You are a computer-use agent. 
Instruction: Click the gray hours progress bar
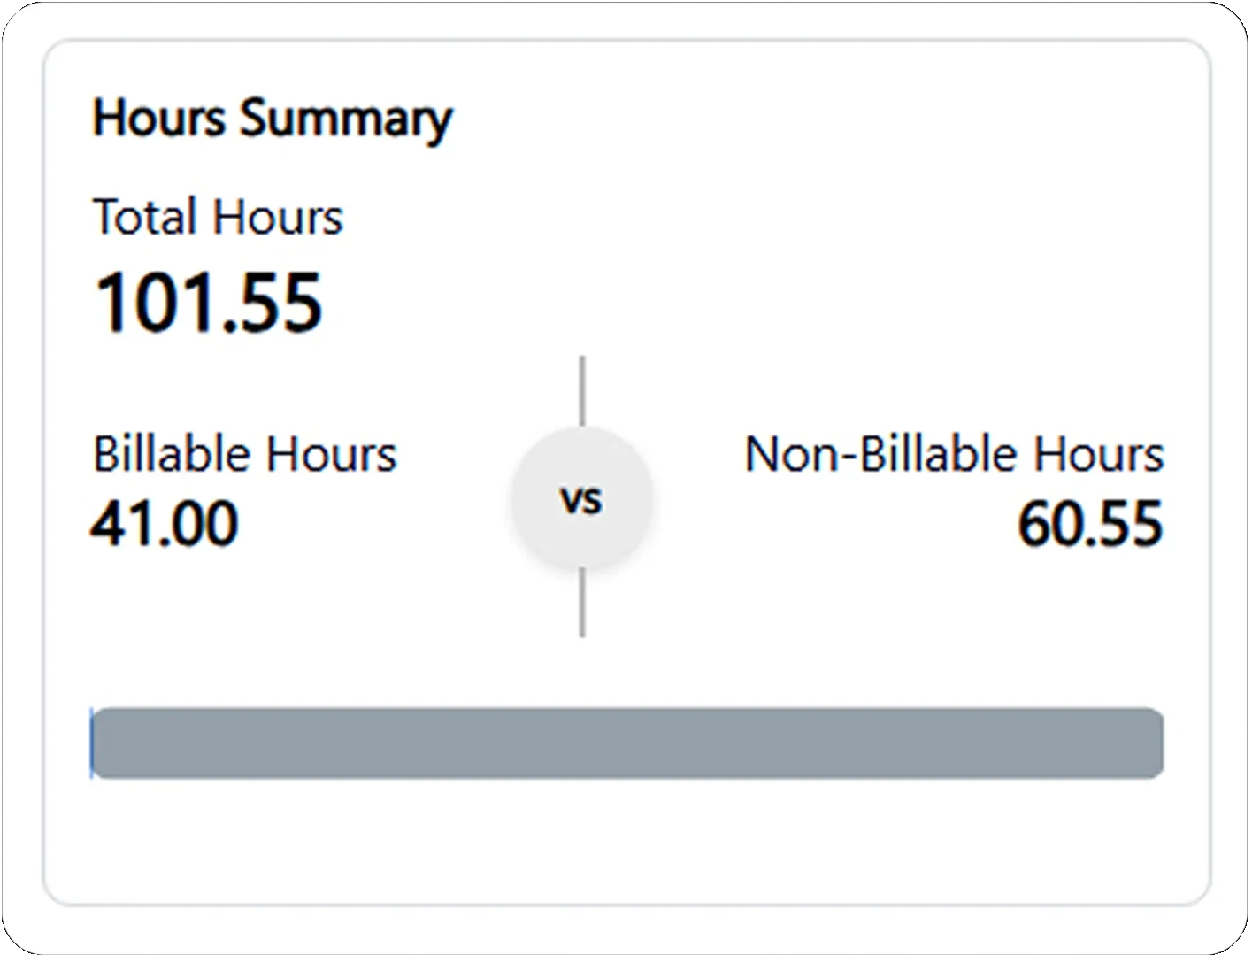628,743
